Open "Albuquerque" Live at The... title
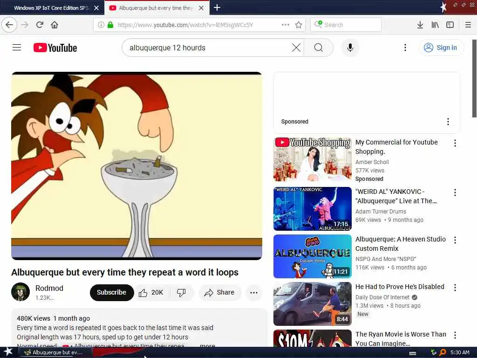The width and height of the screenshot is (477, 358). click(396, 196)
